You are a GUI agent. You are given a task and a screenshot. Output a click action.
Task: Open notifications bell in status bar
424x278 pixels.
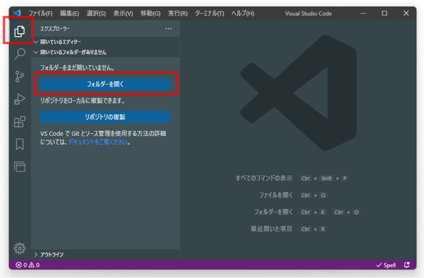tap(407, 265)
